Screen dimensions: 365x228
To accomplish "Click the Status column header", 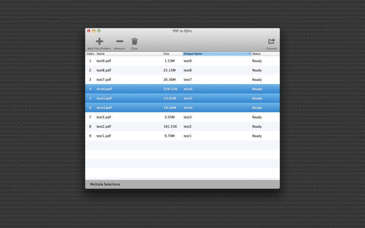I will (x=266, y=54).
